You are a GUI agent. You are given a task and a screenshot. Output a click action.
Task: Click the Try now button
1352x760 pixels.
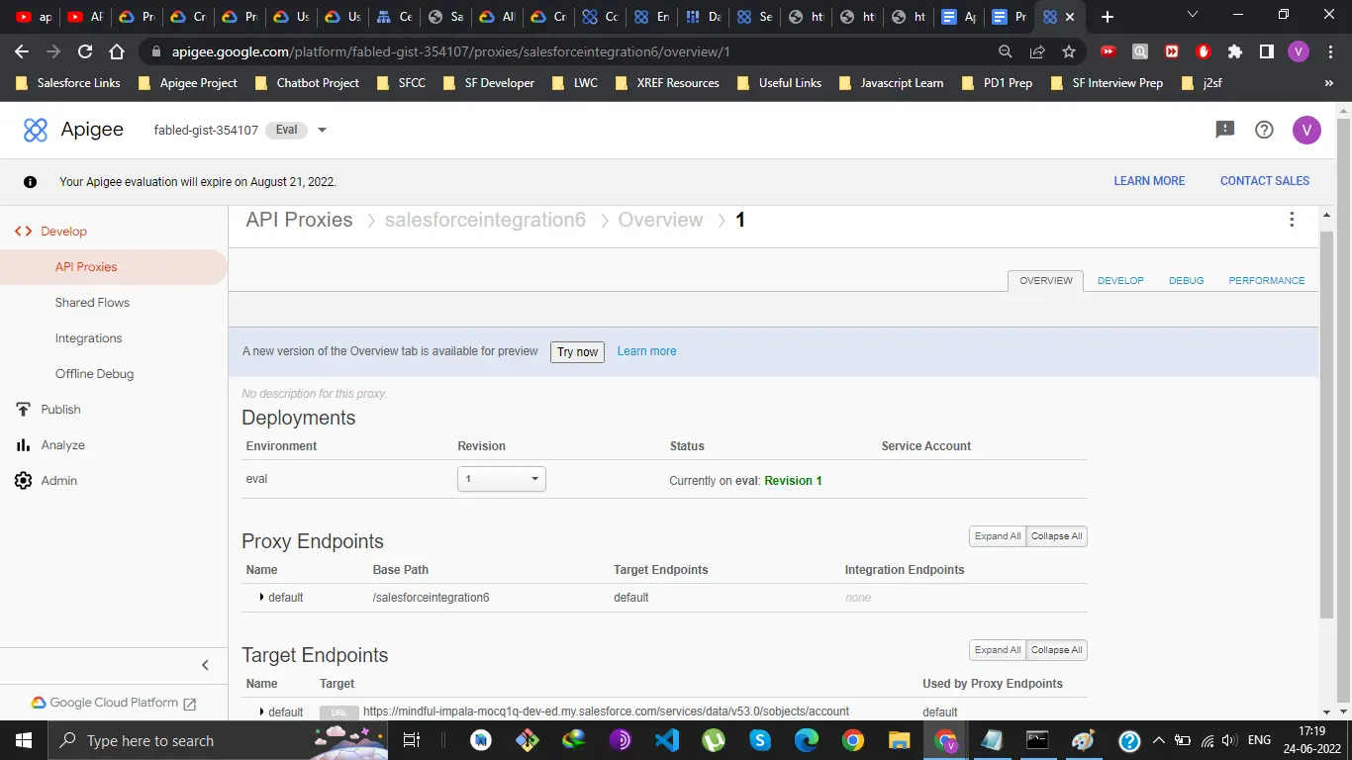pyautogui.click(x=577, y=351)
